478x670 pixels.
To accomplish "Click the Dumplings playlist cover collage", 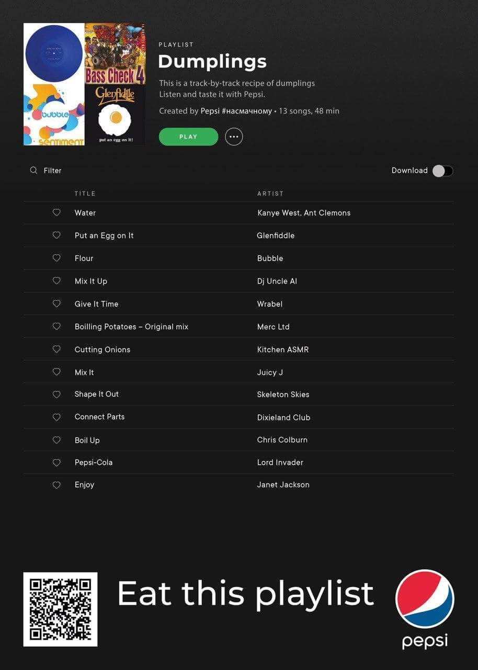I will (85, 84).
